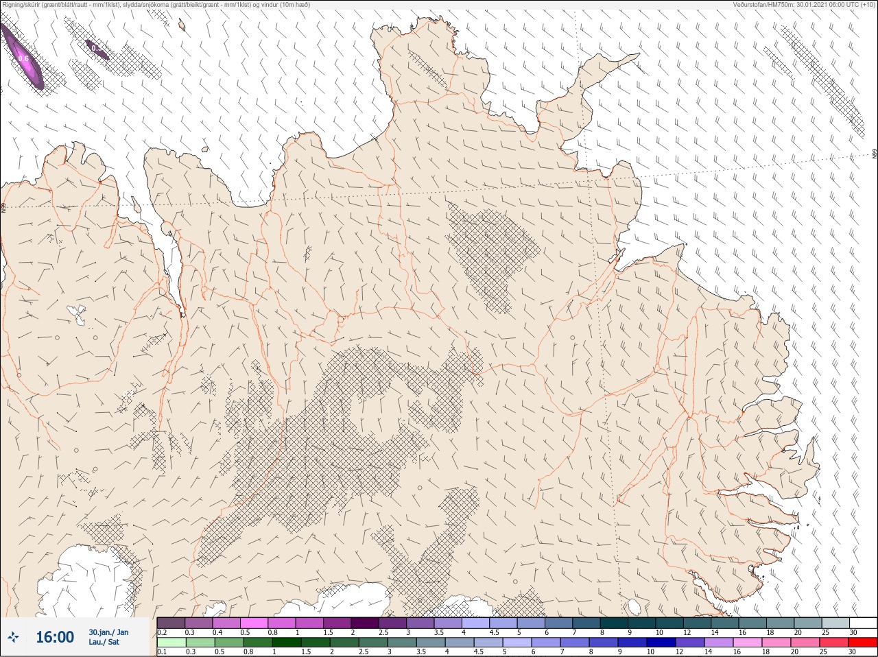Click the small dark purple snow patch offshore
This screenshot has height=657, width=878.
[97, 50]
